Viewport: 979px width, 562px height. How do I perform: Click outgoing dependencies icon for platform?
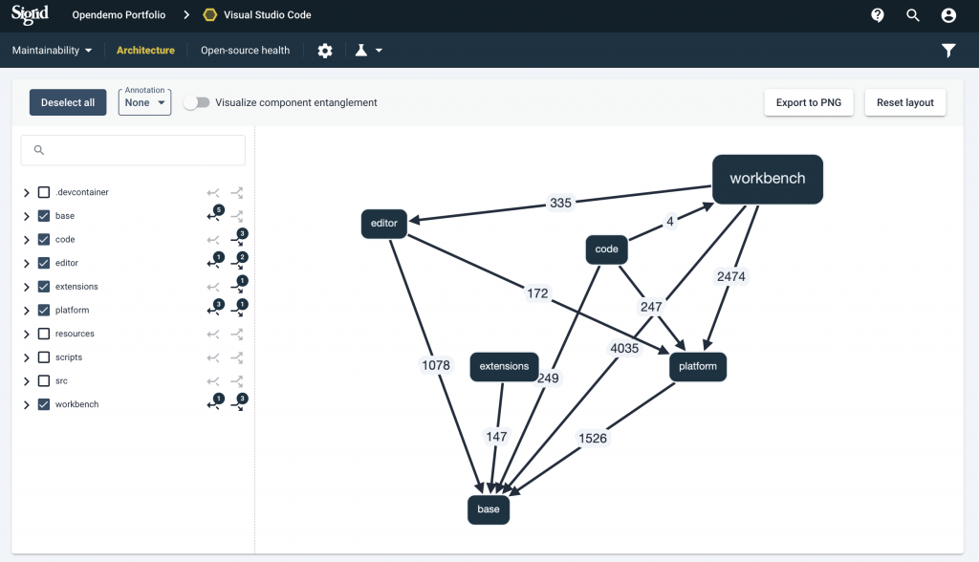click(x=238, y=309)
